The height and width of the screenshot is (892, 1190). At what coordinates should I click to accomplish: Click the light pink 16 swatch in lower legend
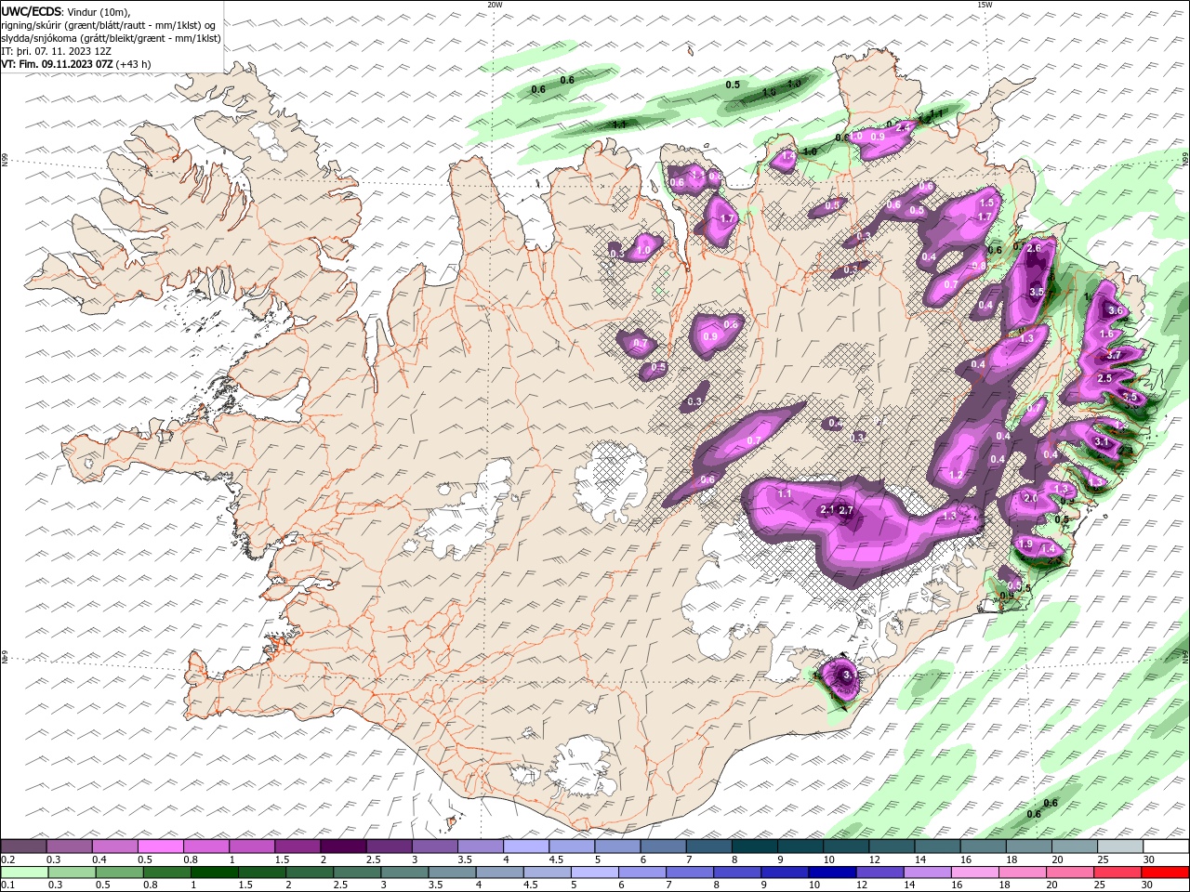[975, 872]
